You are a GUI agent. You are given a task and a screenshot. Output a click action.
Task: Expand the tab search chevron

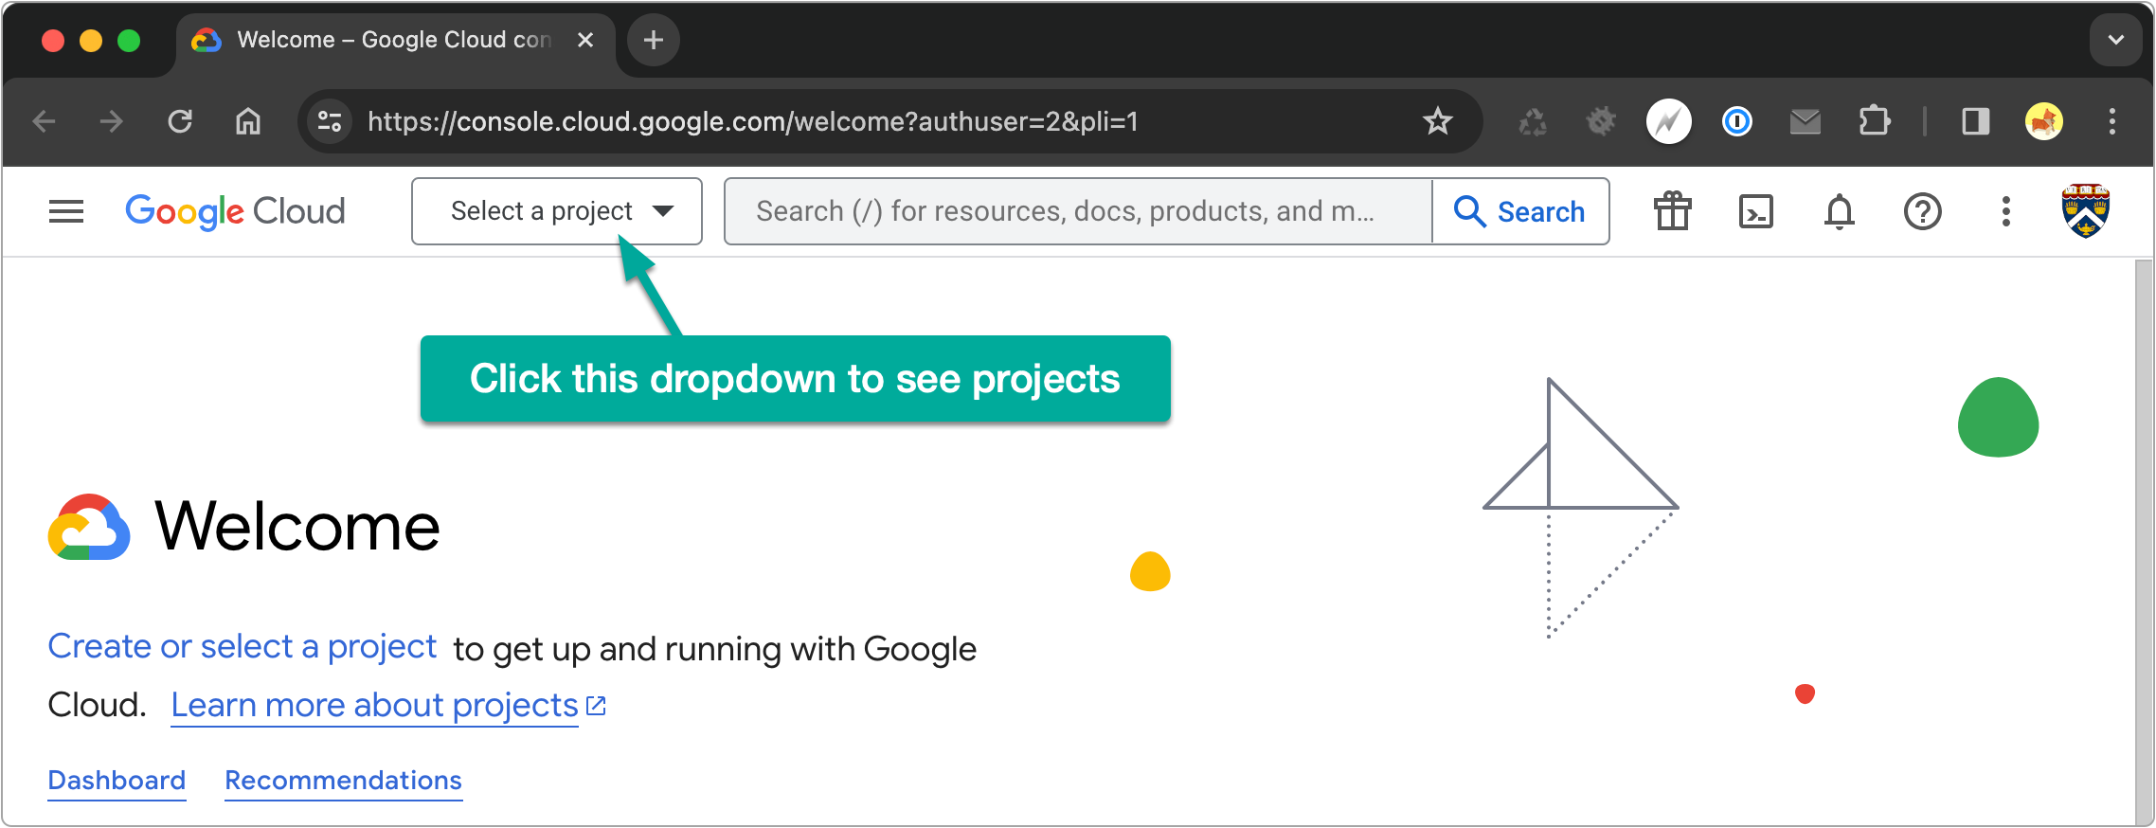click(2116, 40)
